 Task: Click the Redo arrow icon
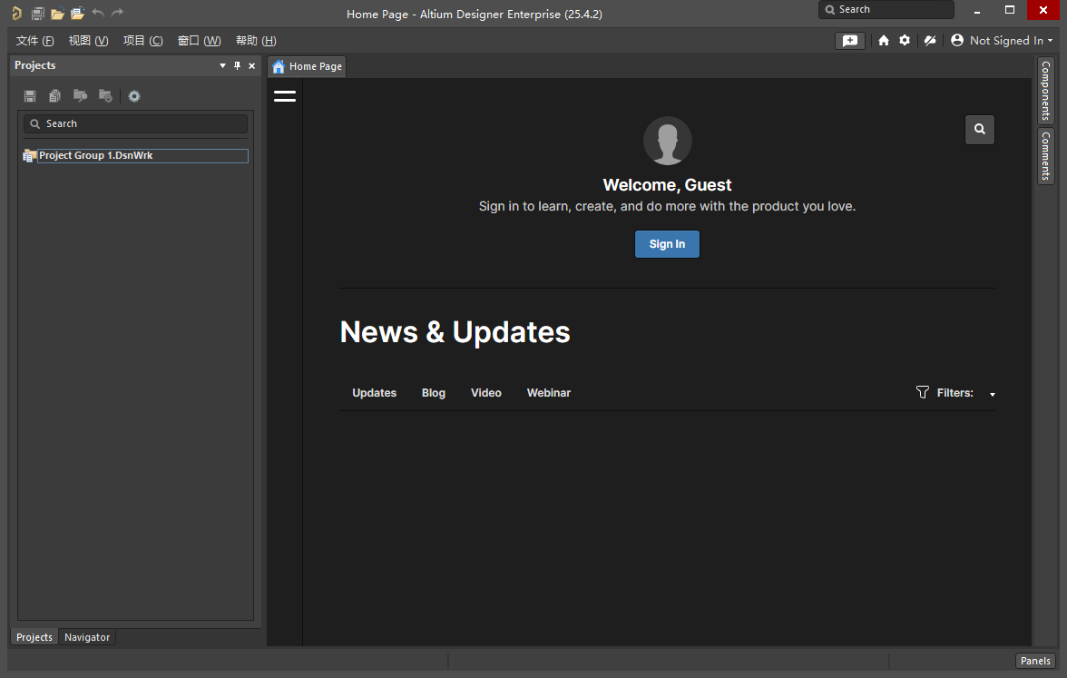[x=118, y=13]
